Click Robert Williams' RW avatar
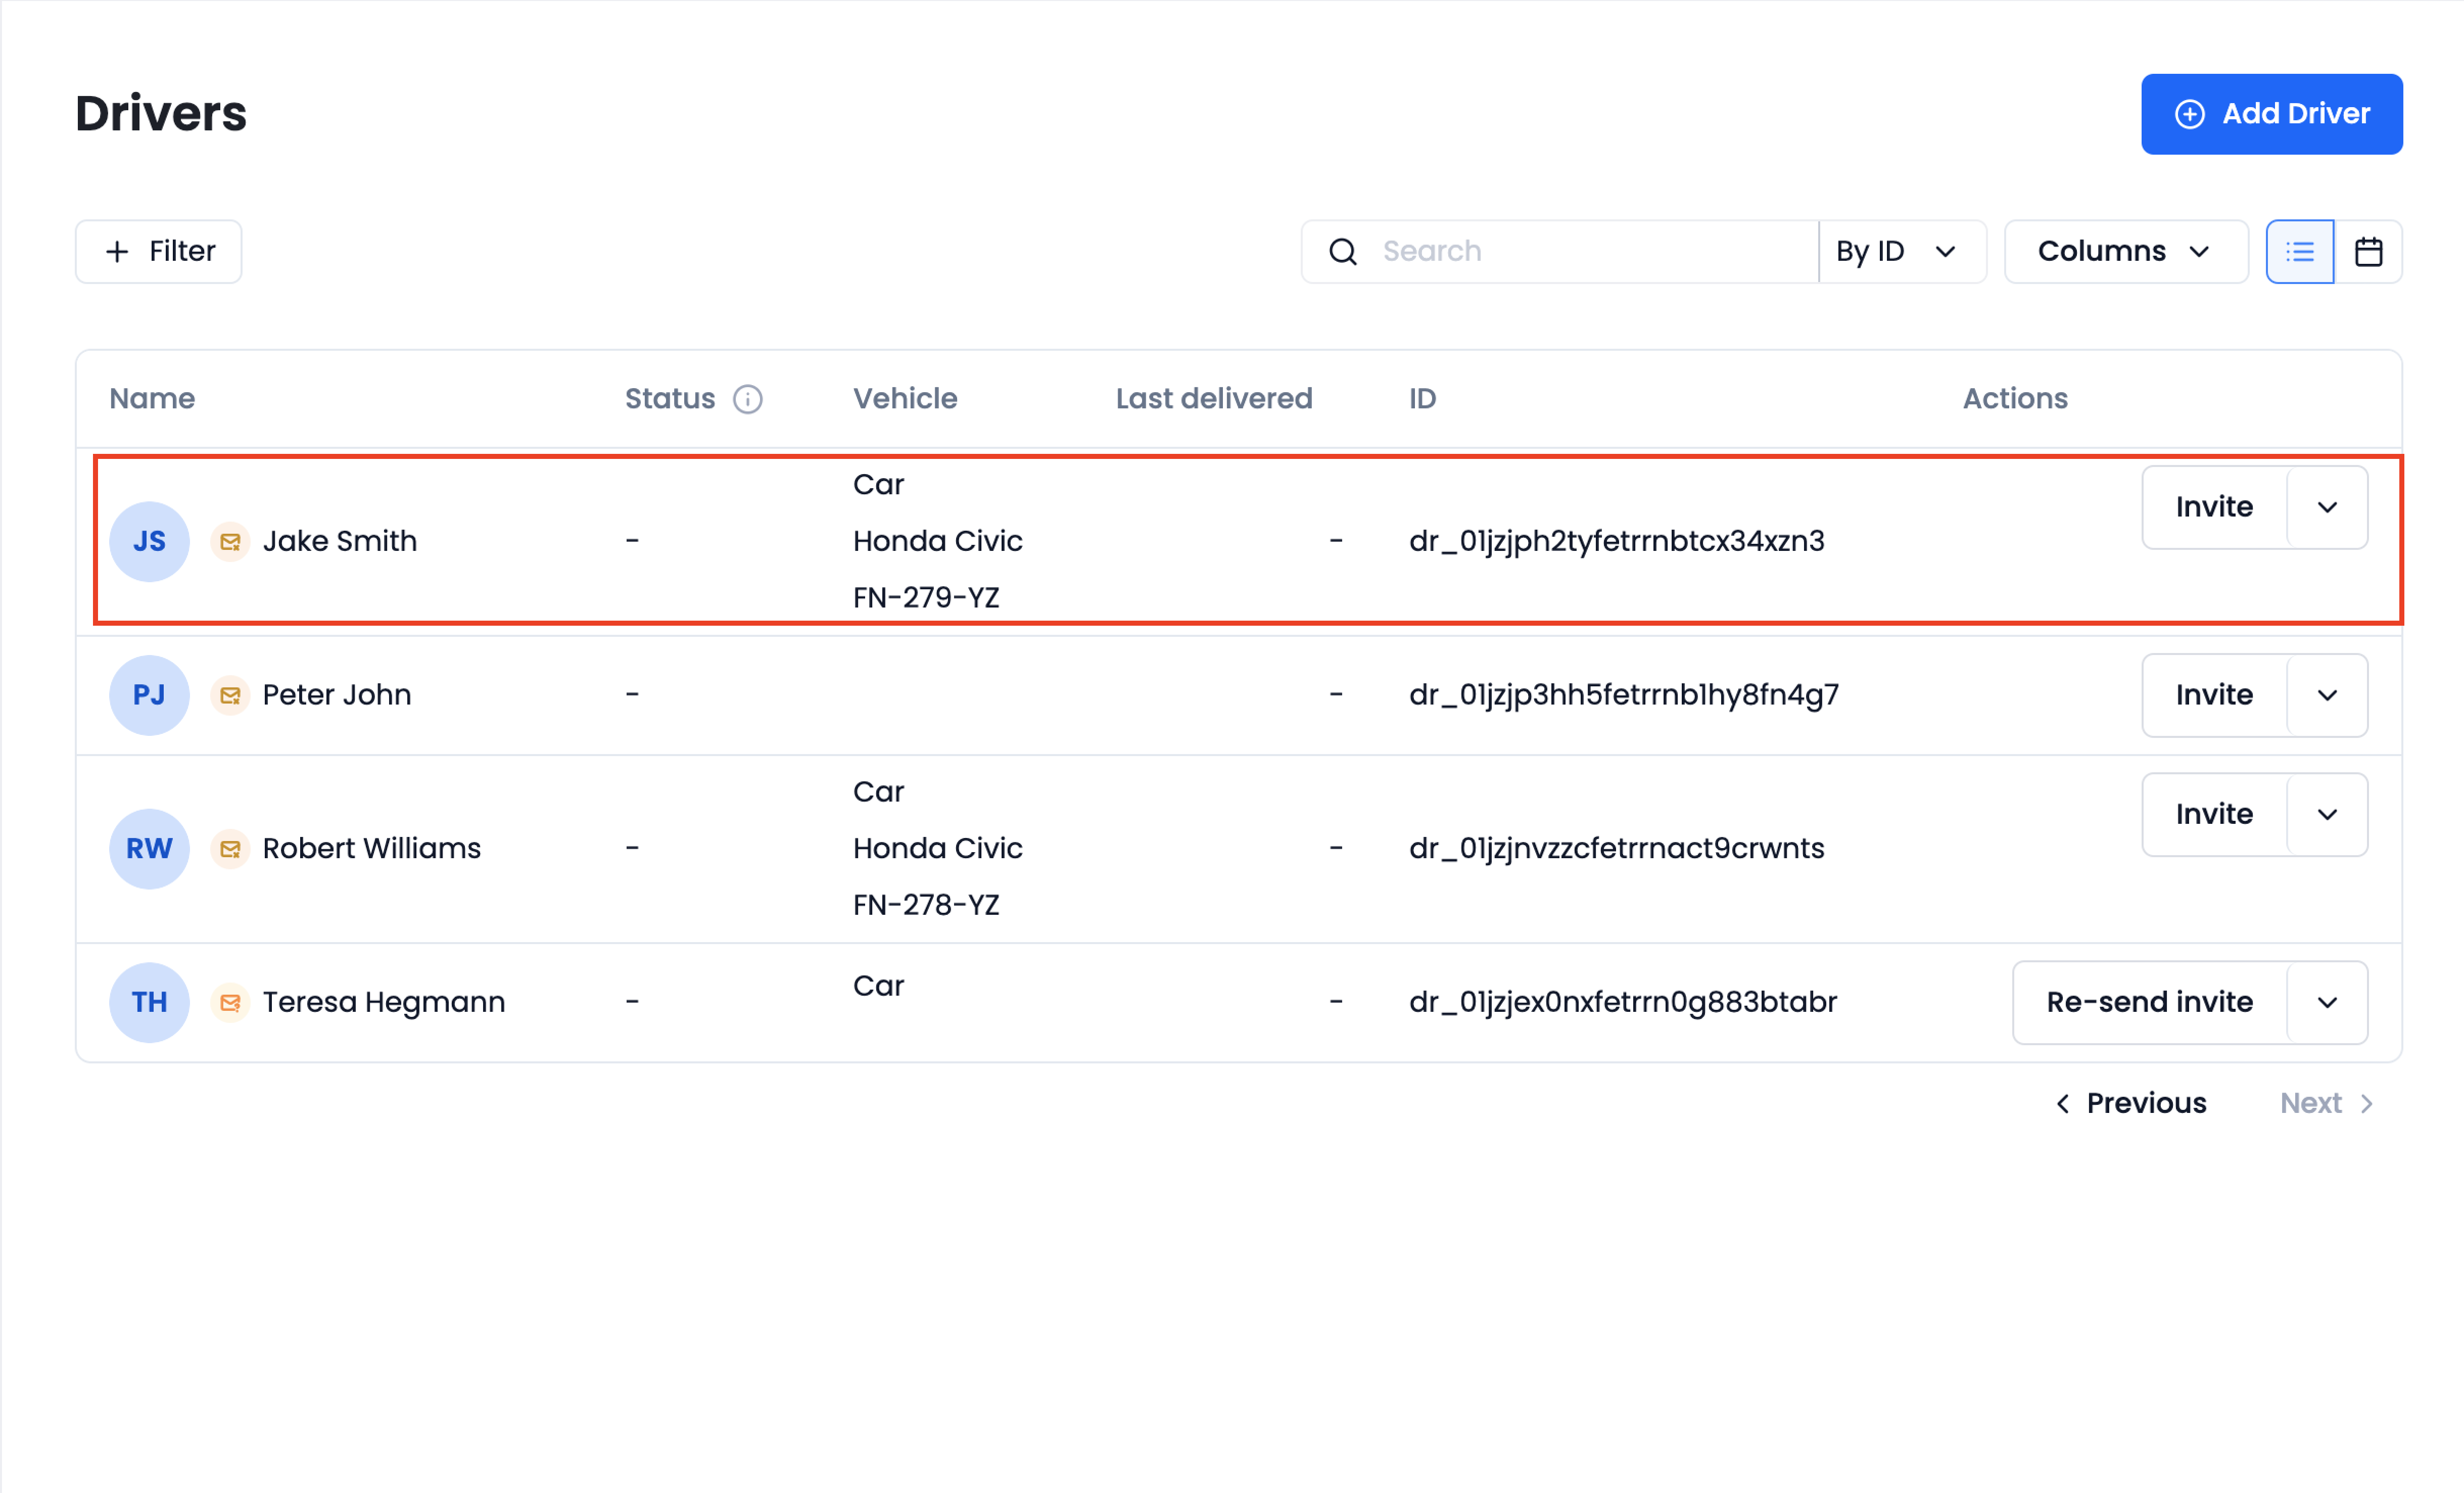The height and width of the screenshot is (1493, 2464). point(149,848)
